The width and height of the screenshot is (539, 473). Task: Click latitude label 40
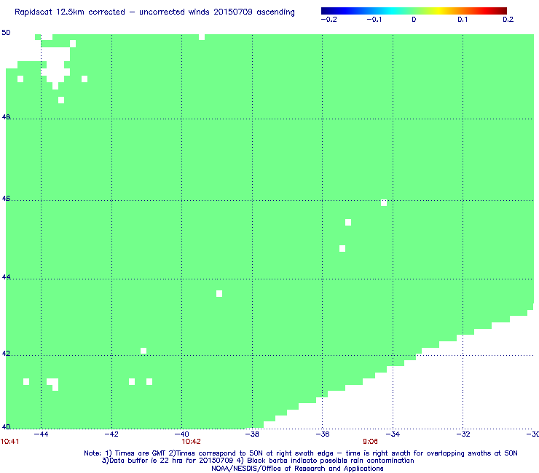pos(6,426)
